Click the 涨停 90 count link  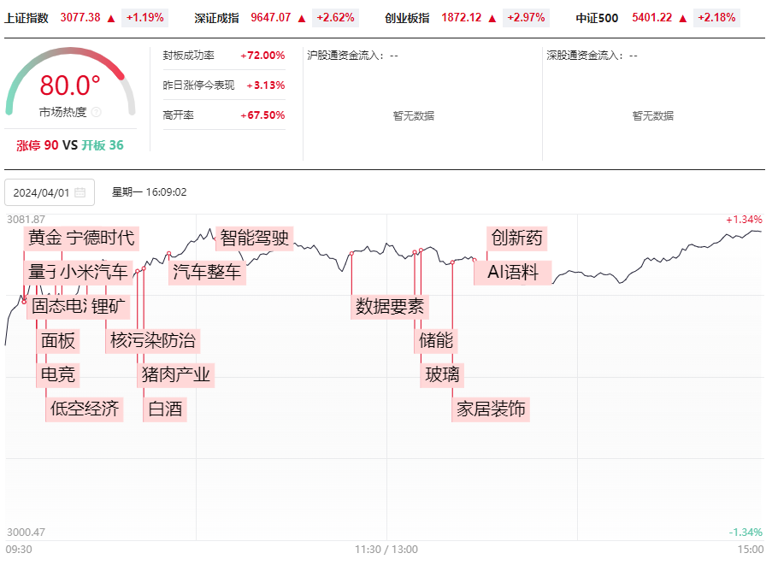(x=38, y=145)
